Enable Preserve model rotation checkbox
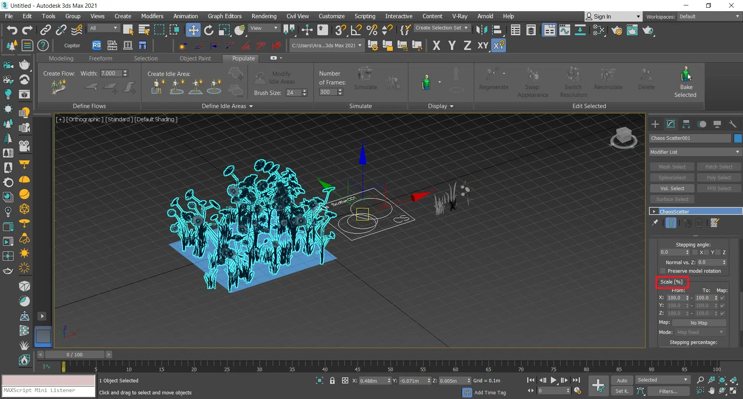Viewport: 743px width, 399px height. pos(663,271)
